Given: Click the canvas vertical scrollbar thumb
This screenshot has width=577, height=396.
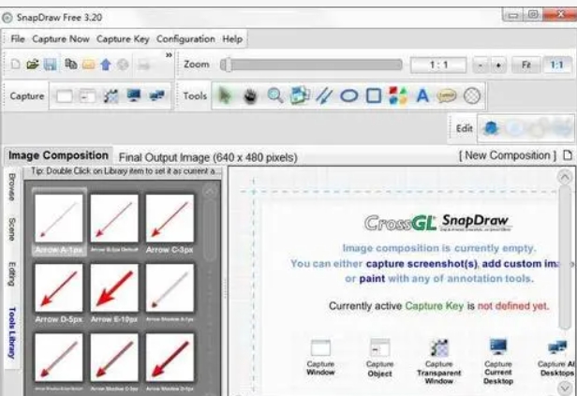Looking at the screenshot, I should (x=565, y=257).
